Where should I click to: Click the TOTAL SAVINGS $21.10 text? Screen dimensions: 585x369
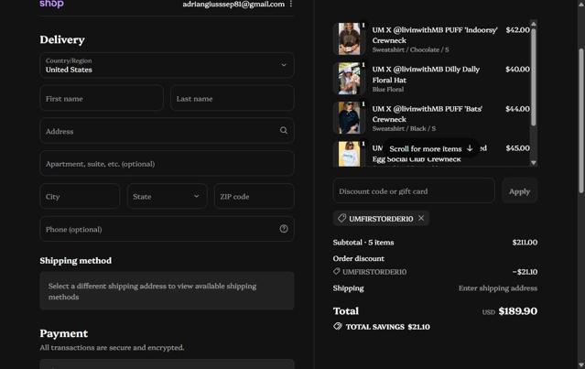coord(387,327)
